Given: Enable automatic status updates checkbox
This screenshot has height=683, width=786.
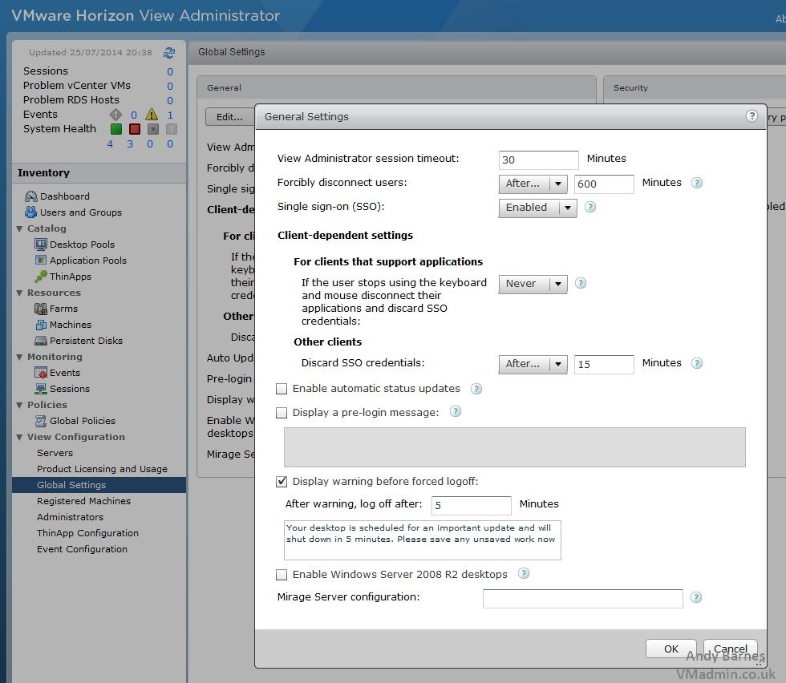Looking at the screenshot, I should coord(282,389).
